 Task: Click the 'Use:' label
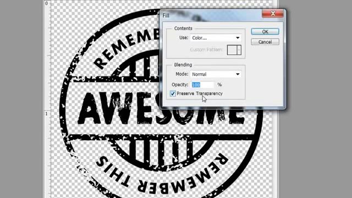[x=184, y=38]
